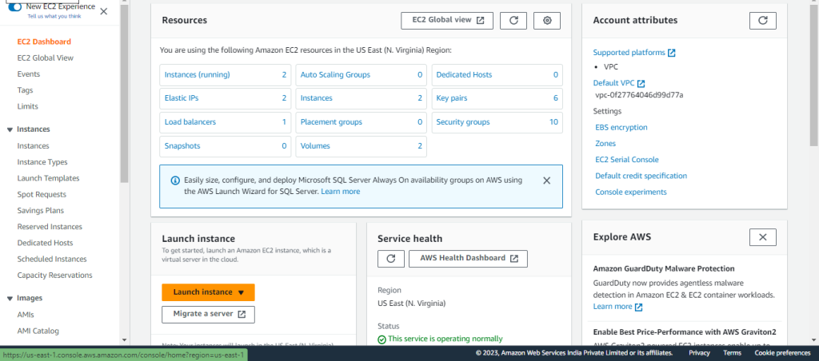Dismiss the SQL Server info banner
The image size is (819, 361).
pyautogui.click(x=547, y=180)
